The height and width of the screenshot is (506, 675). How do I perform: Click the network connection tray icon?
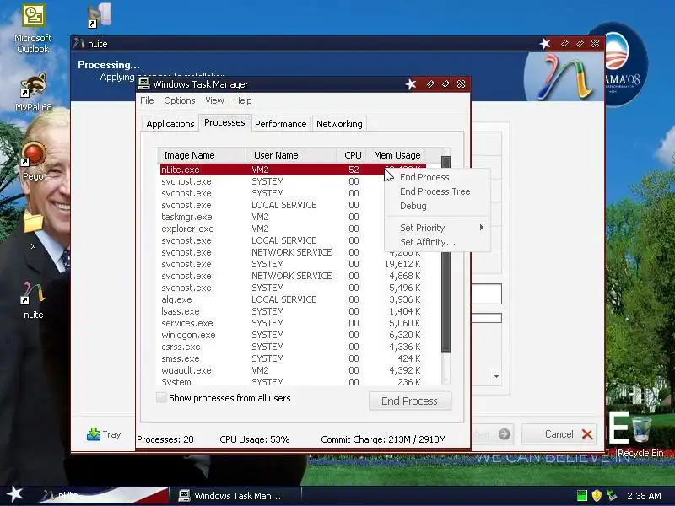pos(611,496)
